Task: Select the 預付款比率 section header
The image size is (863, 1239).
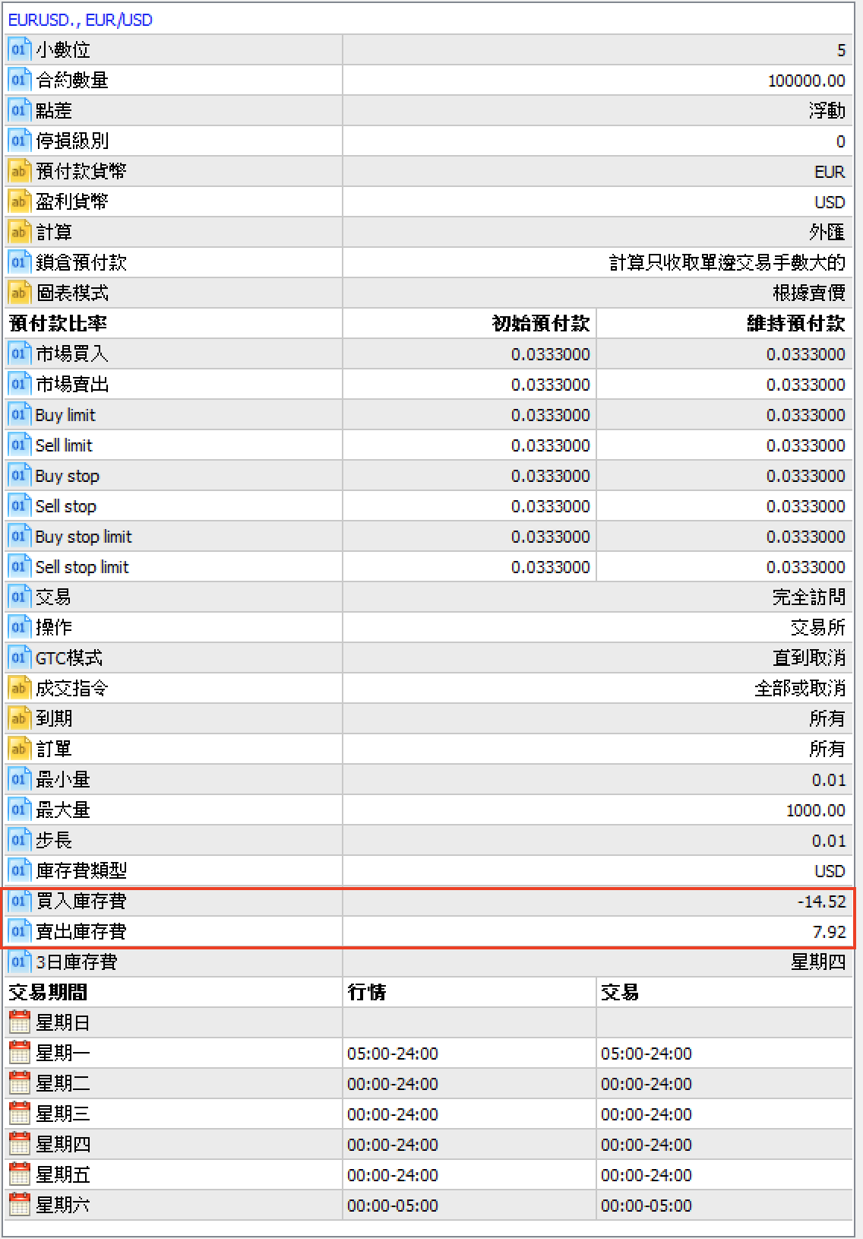Action: click(x=58, y=323)
